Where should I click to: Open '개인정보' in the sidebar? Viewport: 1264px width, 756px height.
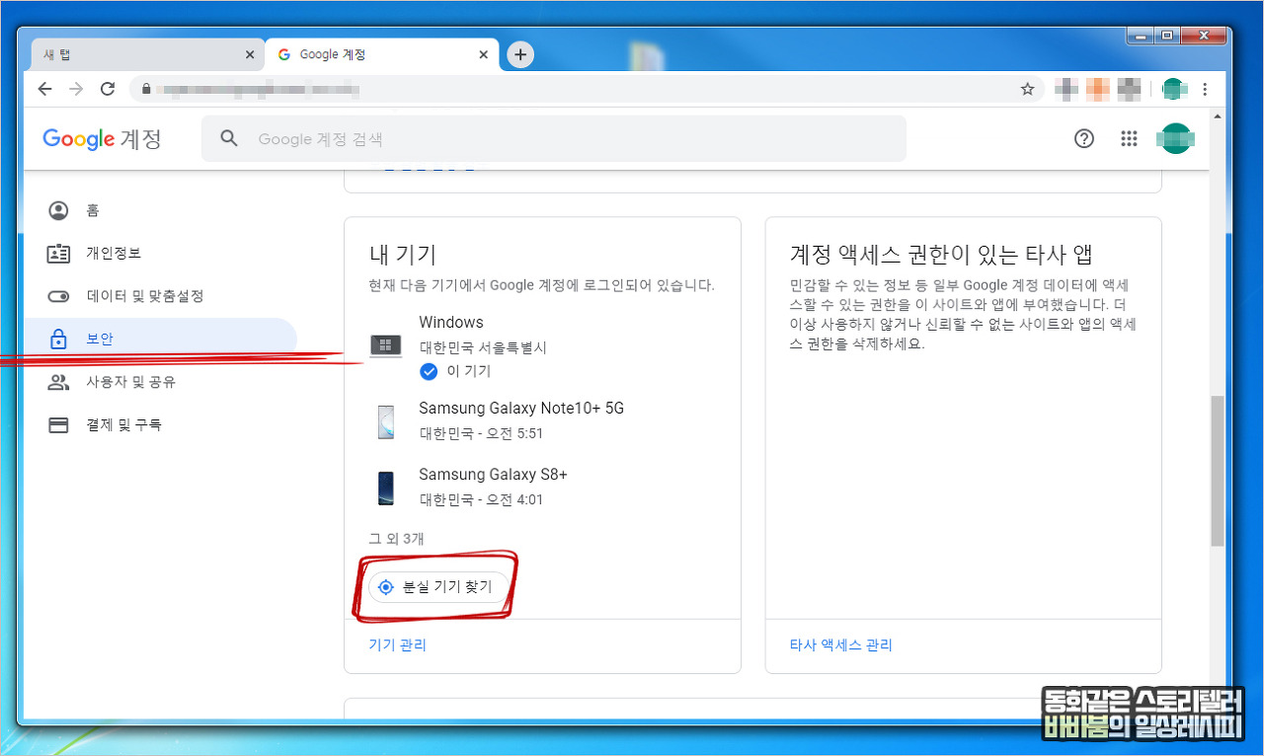[x=160, y=254]
